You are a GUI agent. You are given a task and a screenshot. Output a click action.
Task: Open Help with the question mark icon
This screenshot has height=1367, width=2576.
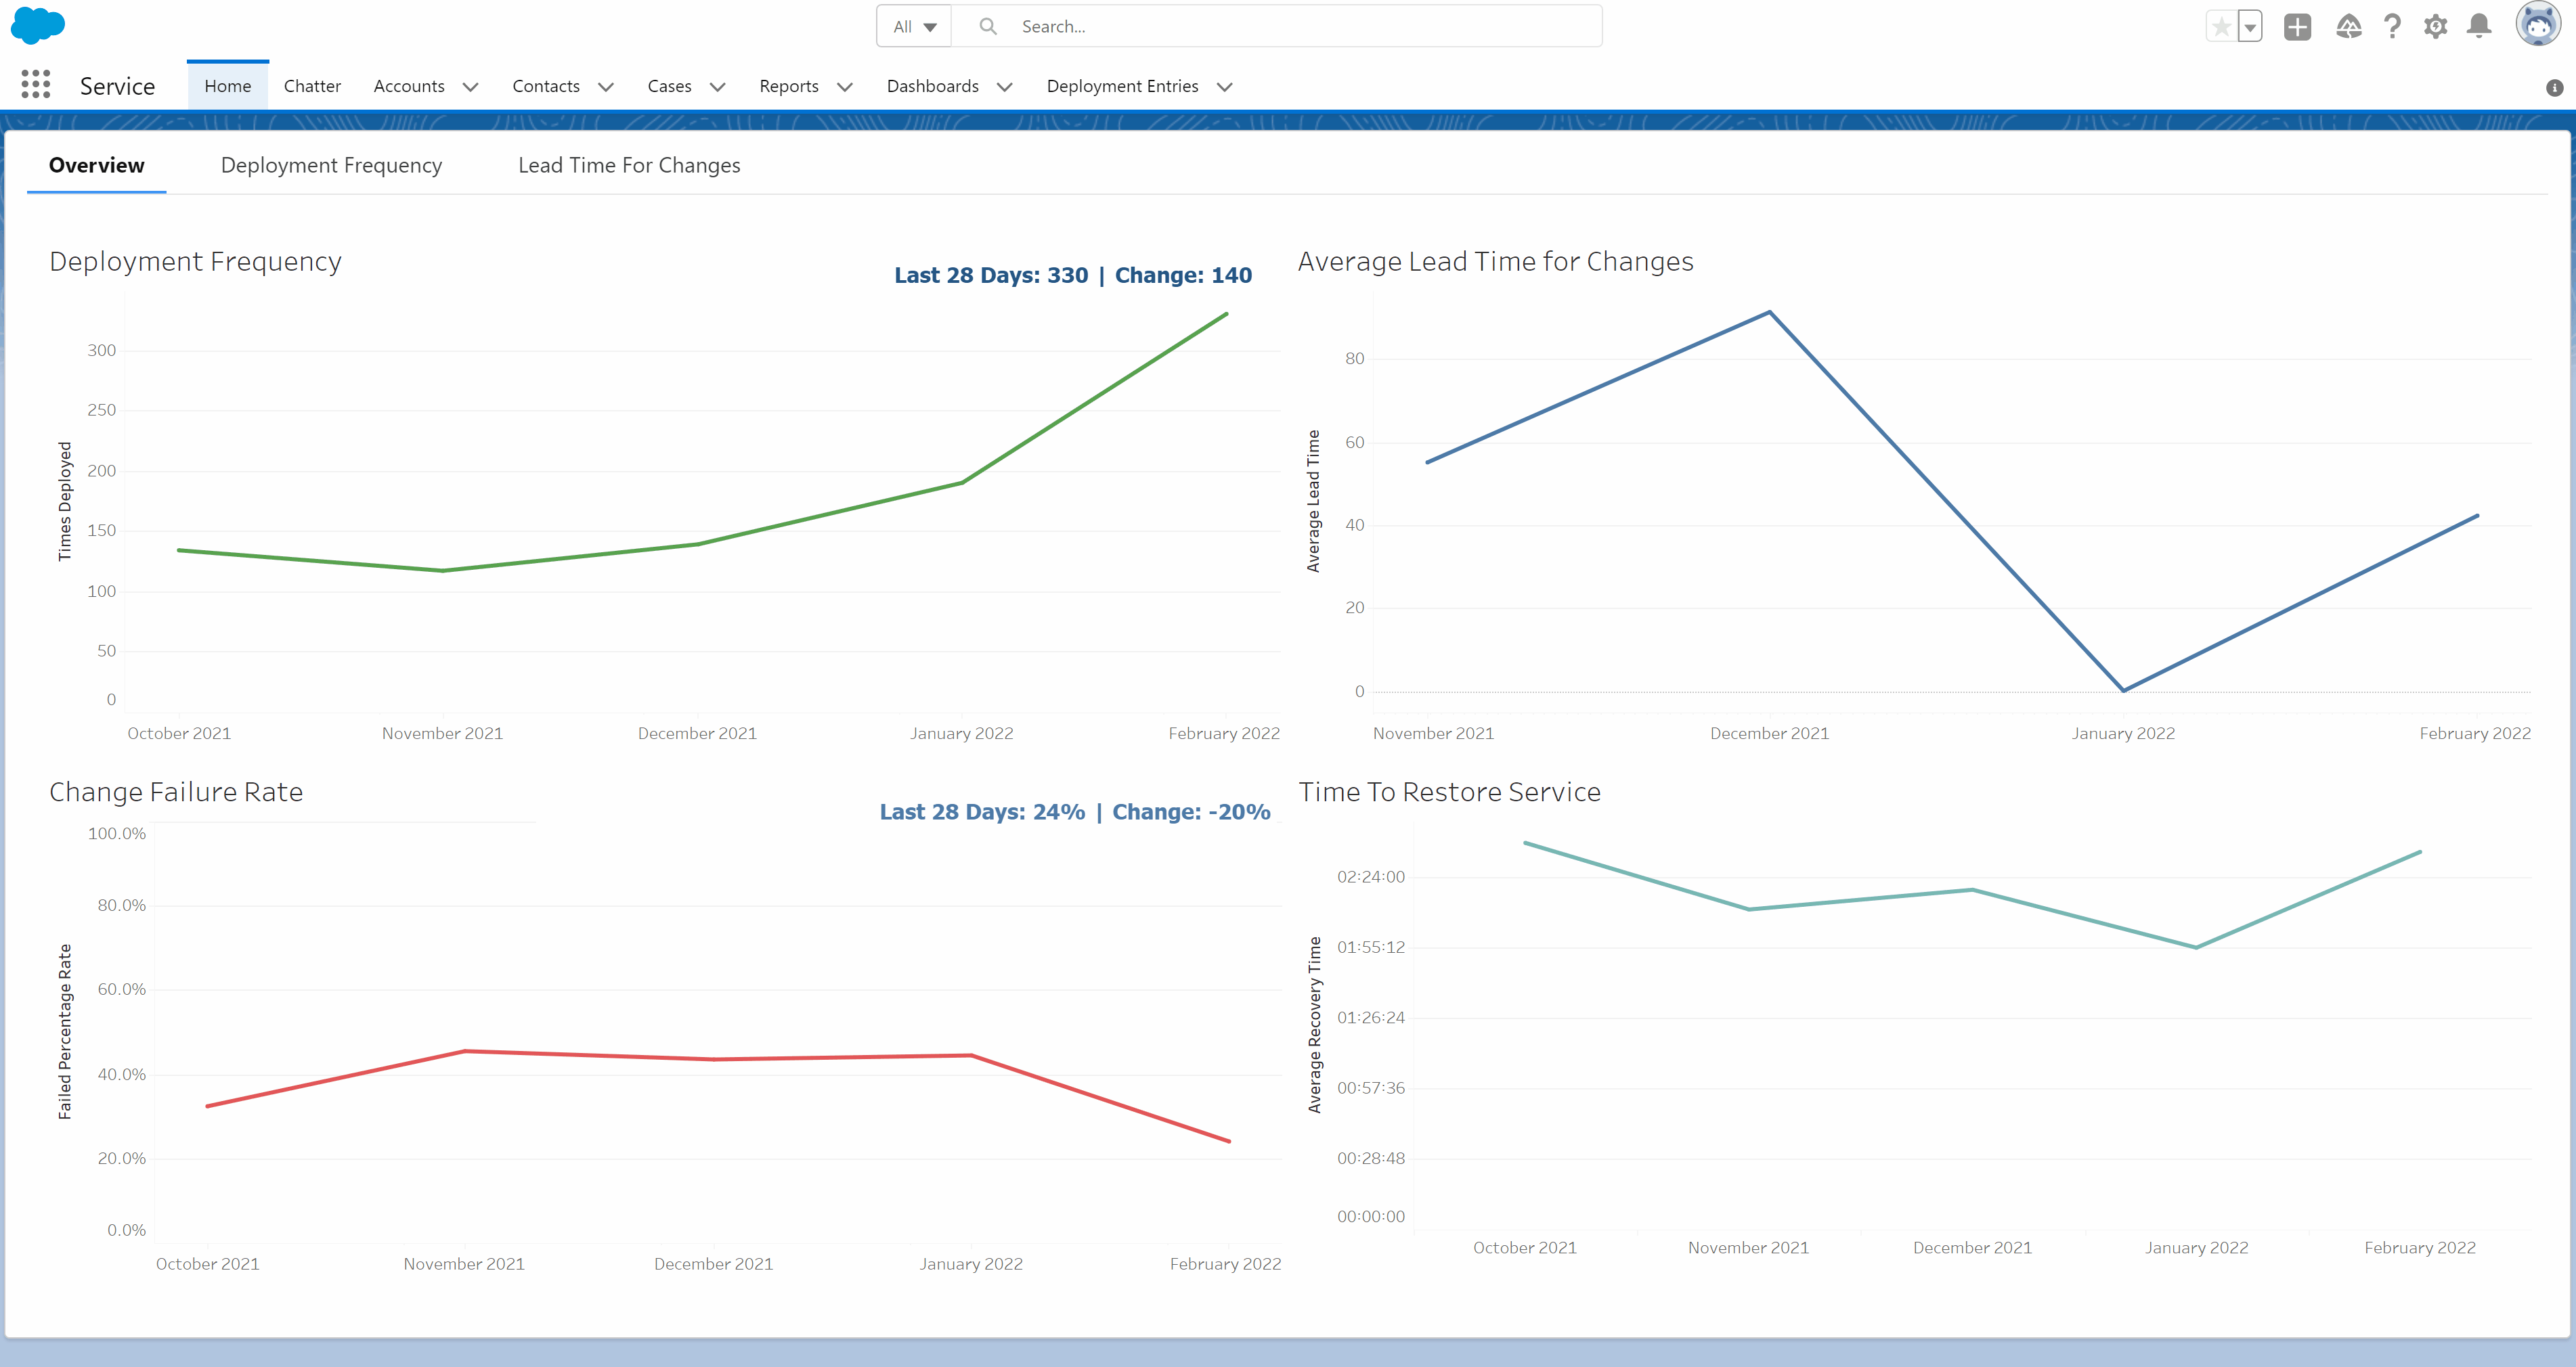click(x=2392, y=26)
